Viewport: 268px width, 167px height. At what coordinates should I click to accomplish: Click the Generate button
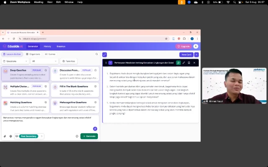click(x=89, y=136)
